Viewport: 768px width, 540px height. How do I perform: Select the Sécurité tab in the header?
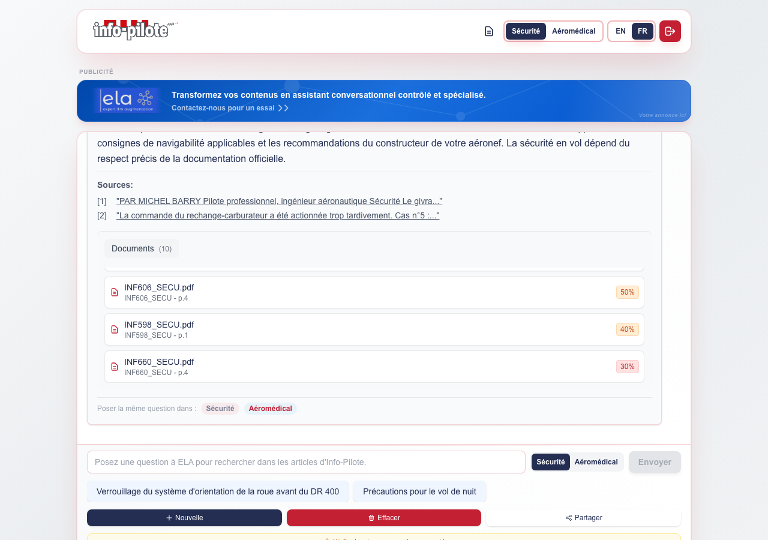click(526, 31)
